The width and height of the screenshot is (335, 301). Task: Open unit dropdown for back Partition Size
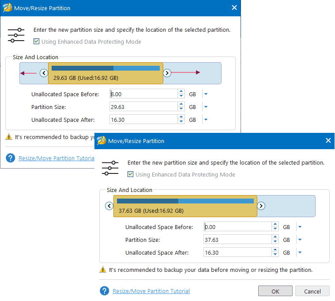206,107
